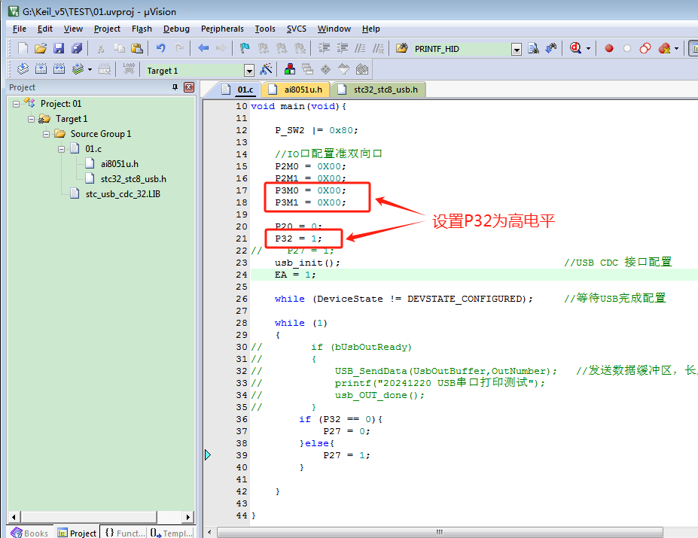Switch to the Functions panel tab
The width and height of the screenshot is (698, 538).
[125, 533]
